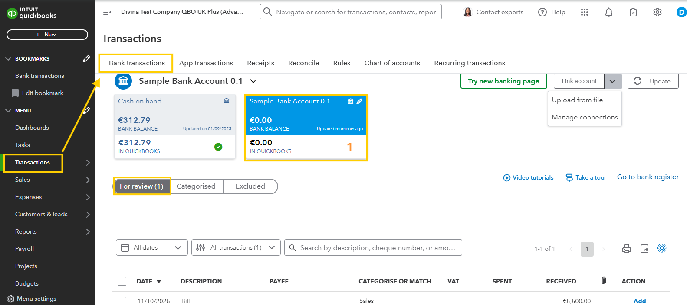Viewport: 687px width, 305px height.
Task: Open the All dates dropdown
Action: pyautogui.click(x=152, y=247)
